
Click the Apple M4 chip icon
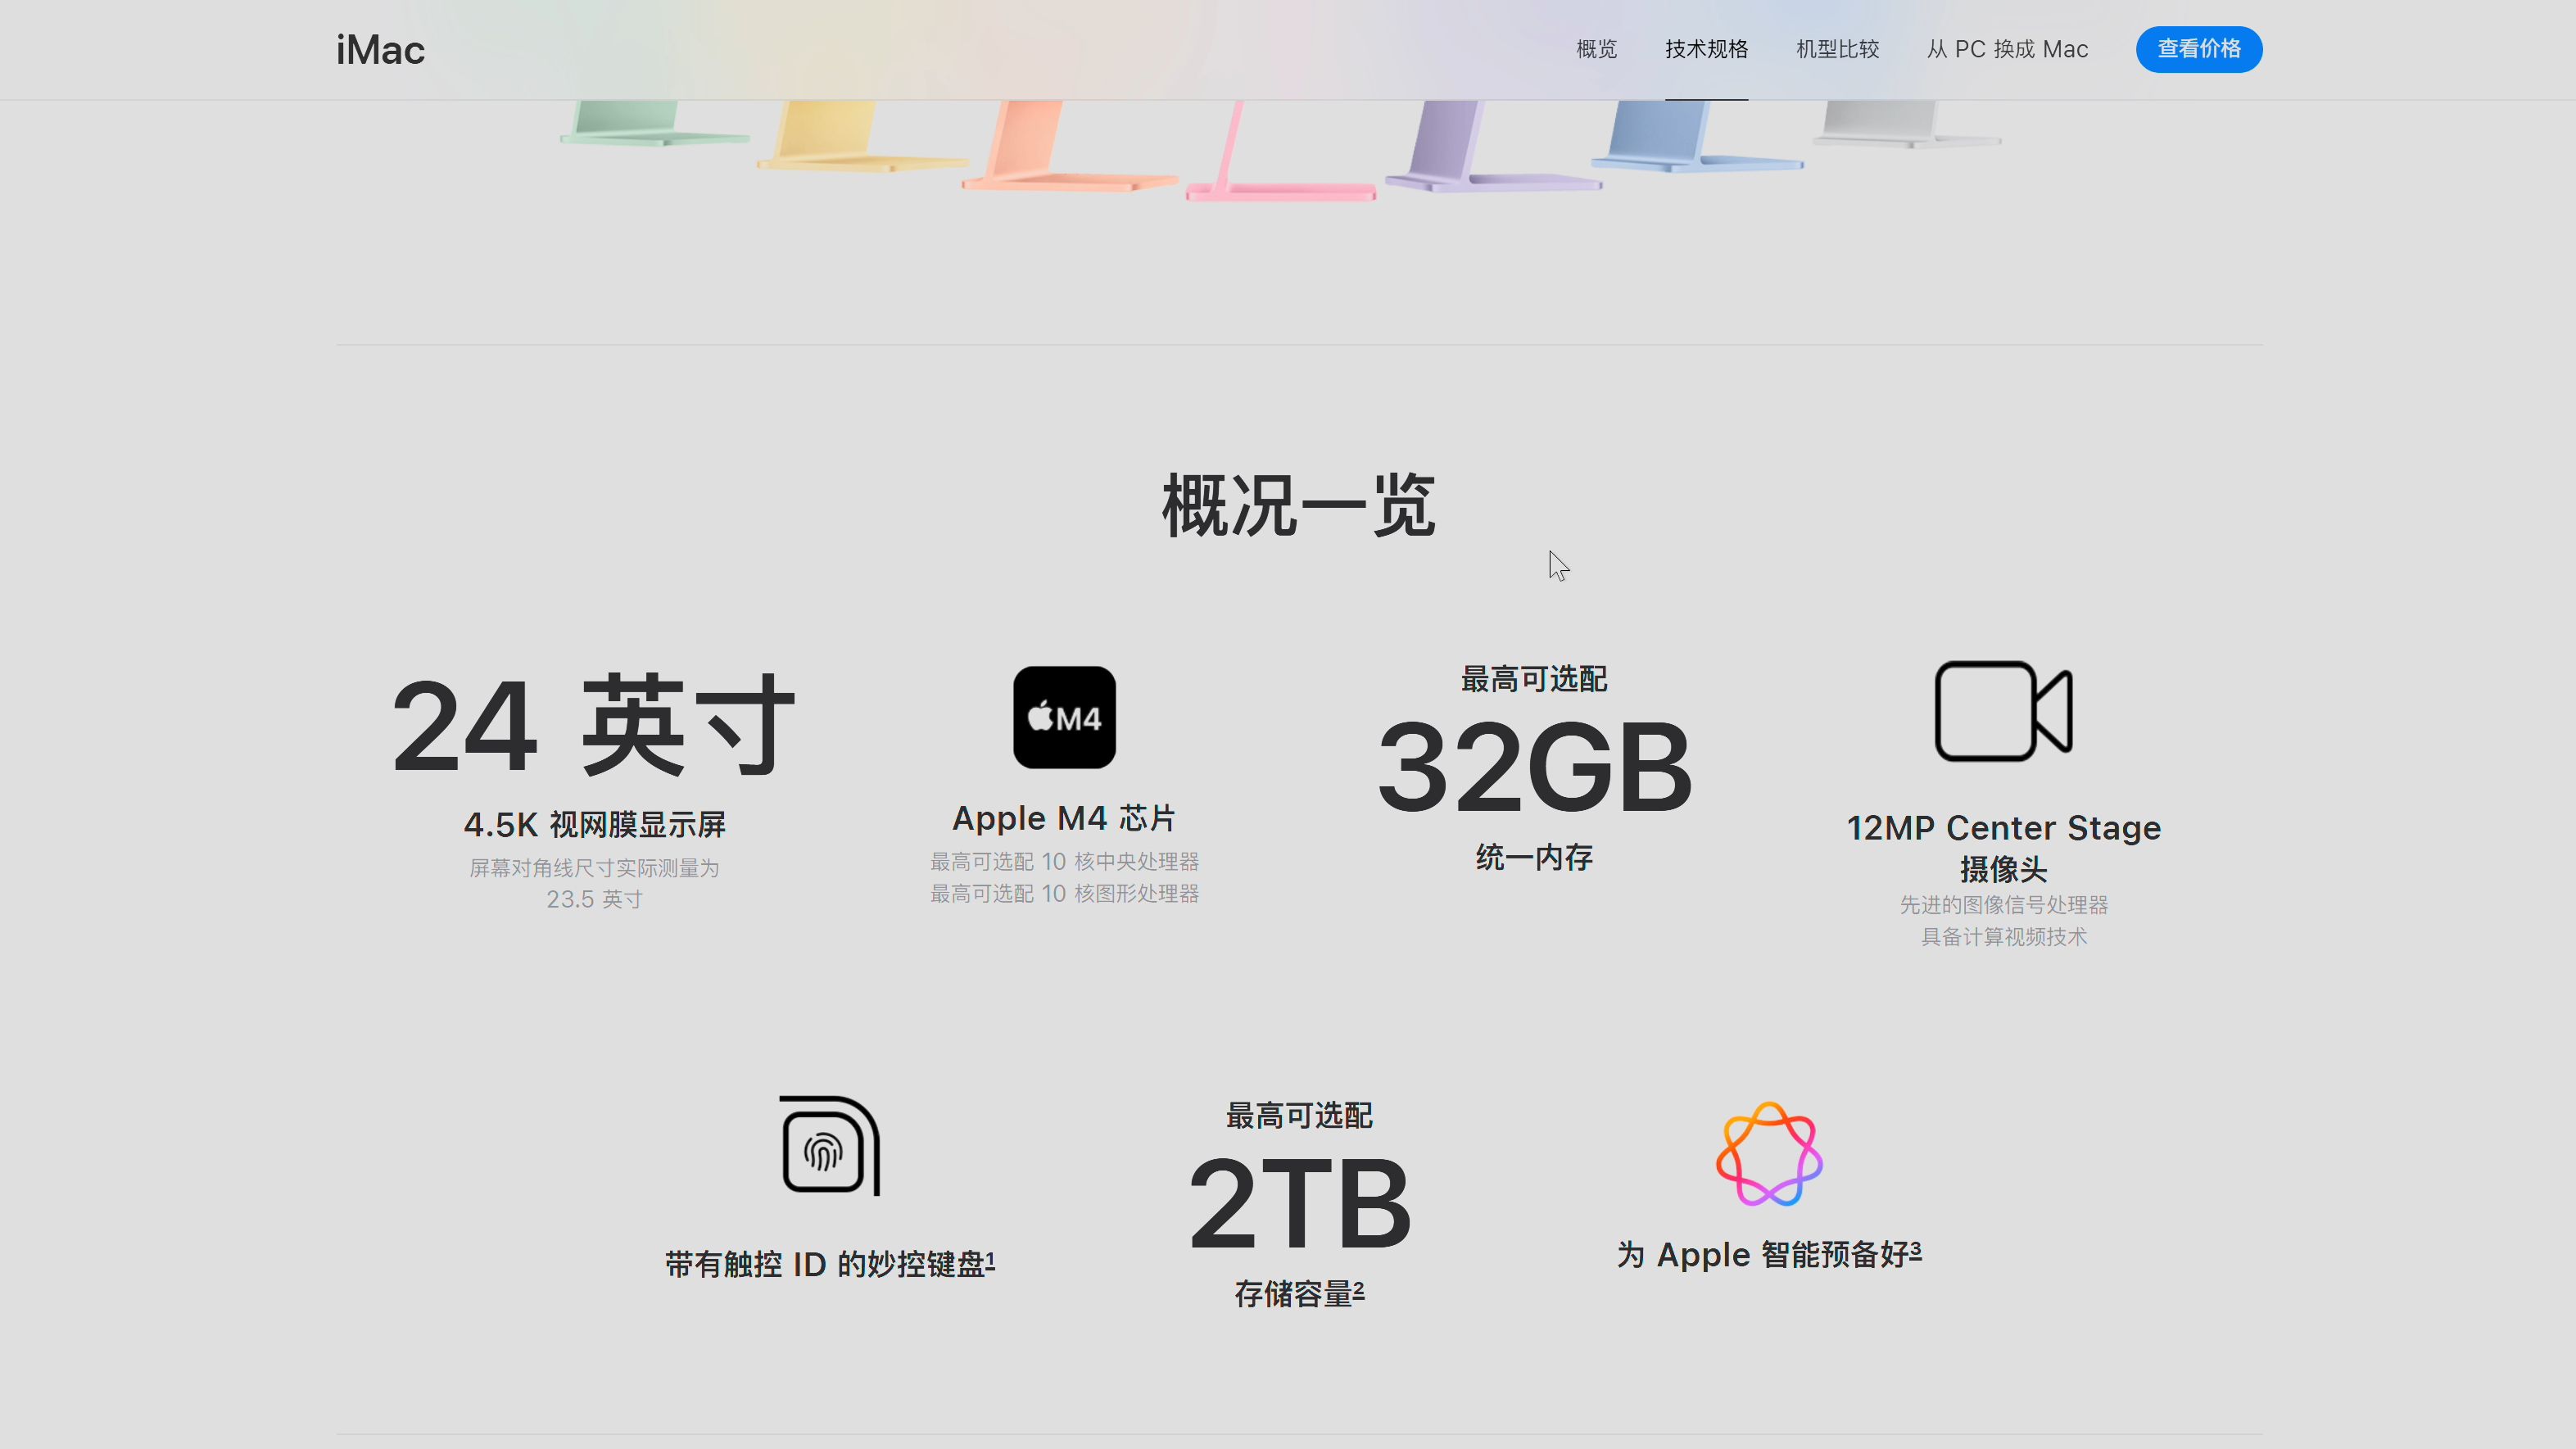click(1064, 717)
